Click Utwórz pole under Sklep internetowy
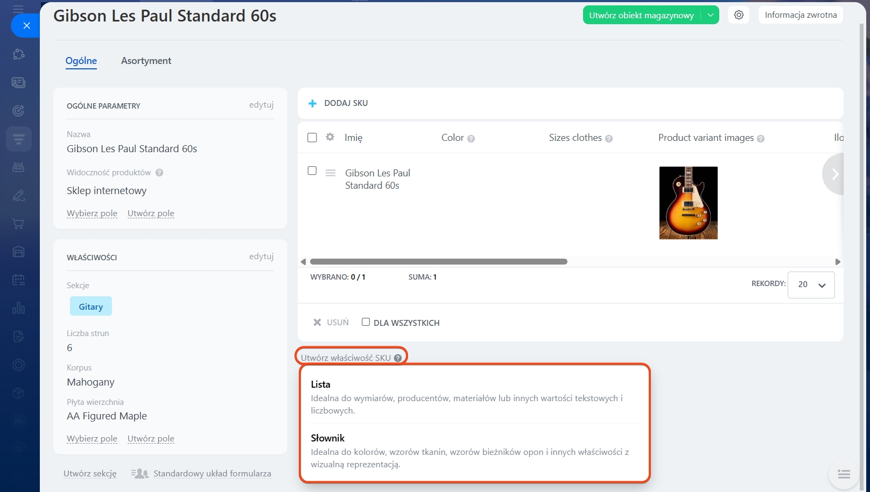The height and width of the screenshot is (492, 870). (x=151, y=213)
